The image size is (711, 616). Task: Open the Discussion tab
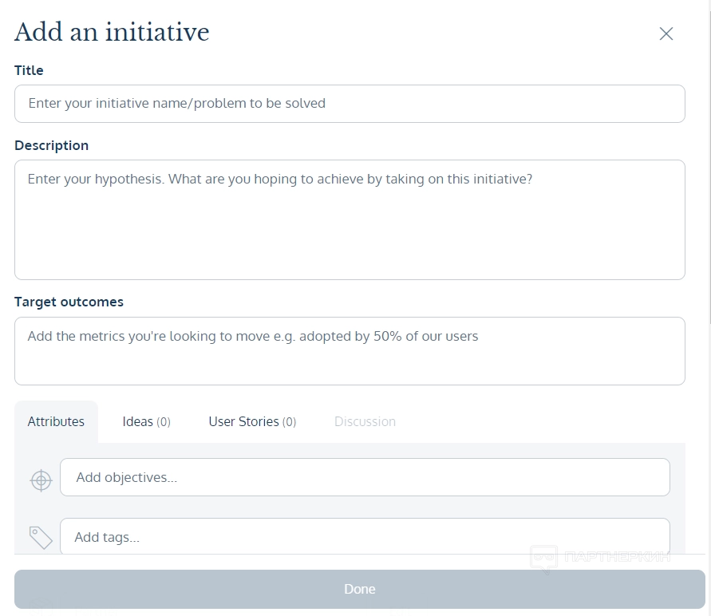pyautogui.click(x=365, y=421)
